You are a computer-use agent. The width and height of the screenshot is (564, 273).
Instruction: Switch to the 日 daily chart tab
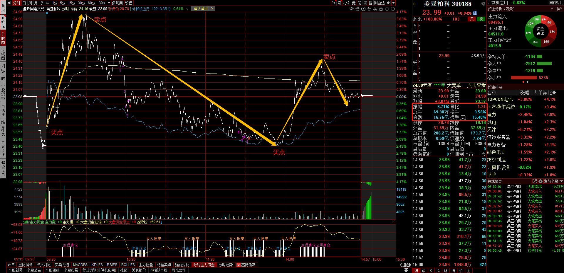[24, 3]
